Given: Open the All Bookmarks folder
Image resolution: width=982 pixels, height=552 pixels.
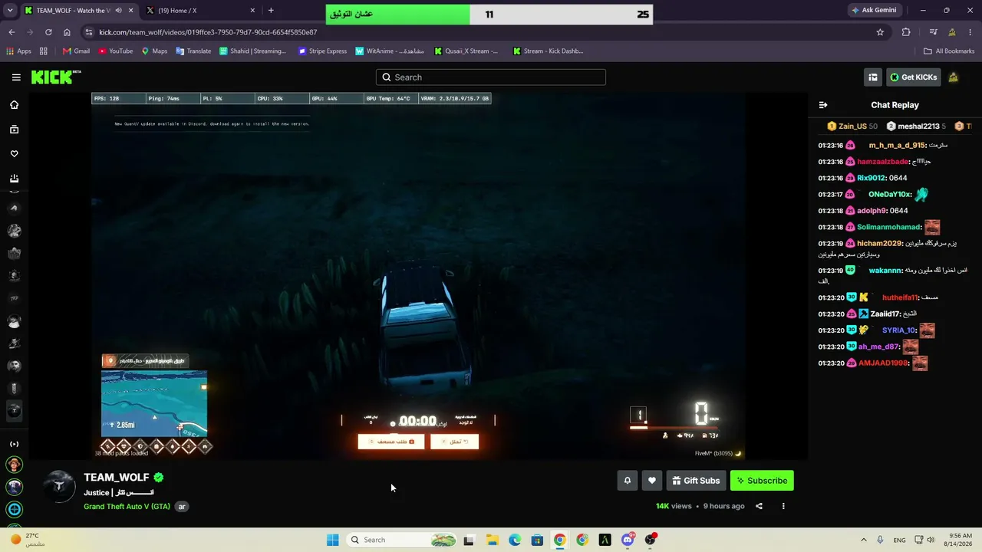Looking at the screenshot, I should pyautogui.click(x=949, y=51).
